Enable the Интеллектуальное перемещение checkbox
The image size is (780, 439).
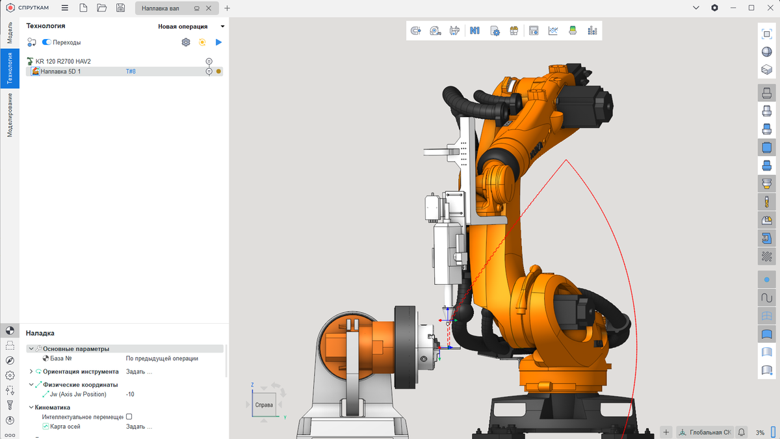(x=129, y=416)
